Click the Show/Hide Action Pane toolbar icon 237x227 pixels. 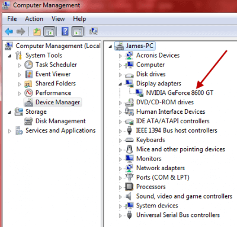coord(78,31)
